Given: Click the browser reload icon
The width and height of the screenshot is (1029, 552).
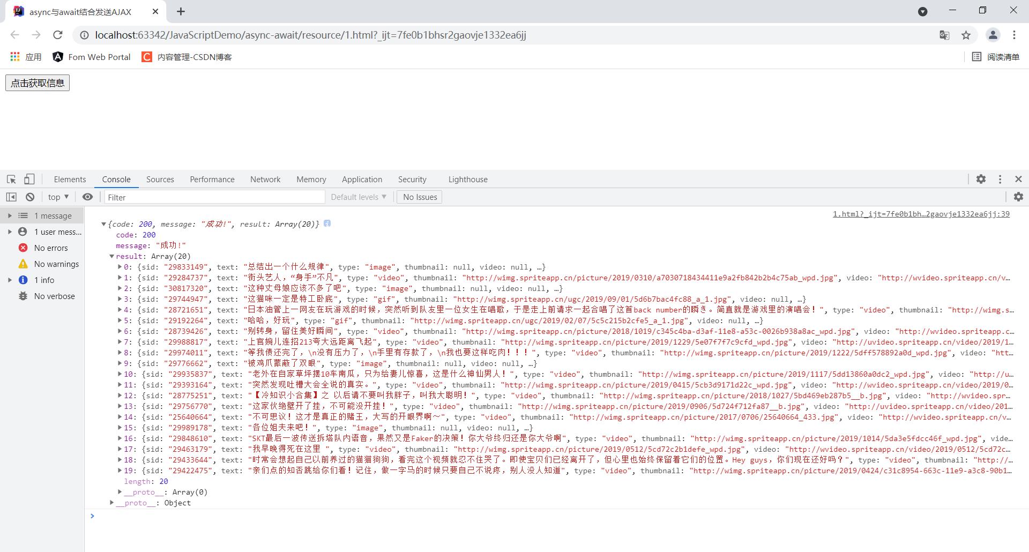Looking at the screenshot, I should (58, 35).
